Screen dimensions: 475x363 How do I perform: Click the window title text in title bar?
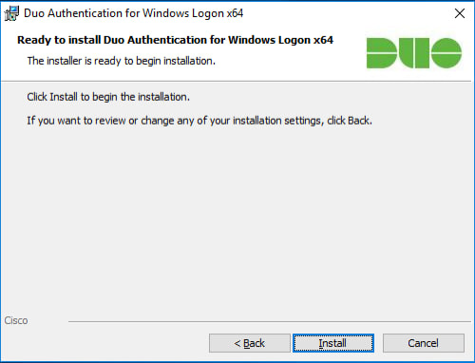point(133,13)
